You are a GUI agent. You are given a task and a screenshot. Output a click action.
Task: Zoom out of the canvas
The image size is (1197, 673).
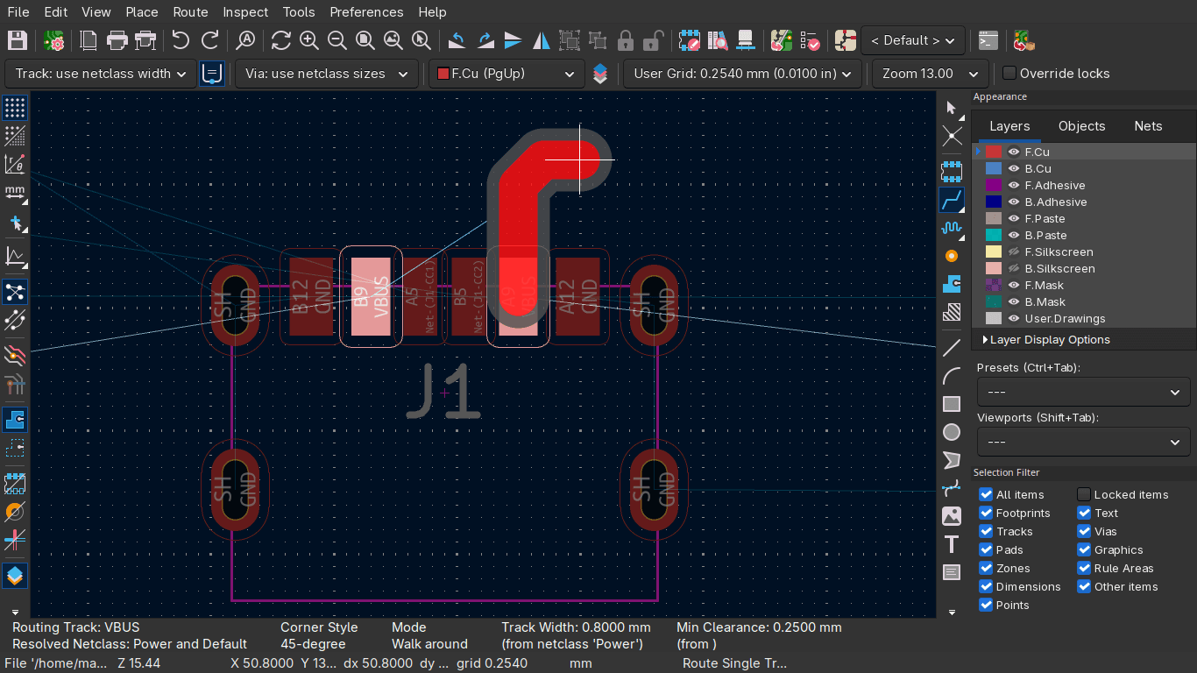[336, 40]
